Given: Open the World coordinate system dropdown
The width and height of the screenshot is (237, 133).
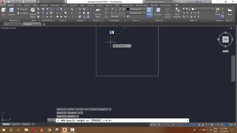Looking at the screenshot, I should 118,17.
